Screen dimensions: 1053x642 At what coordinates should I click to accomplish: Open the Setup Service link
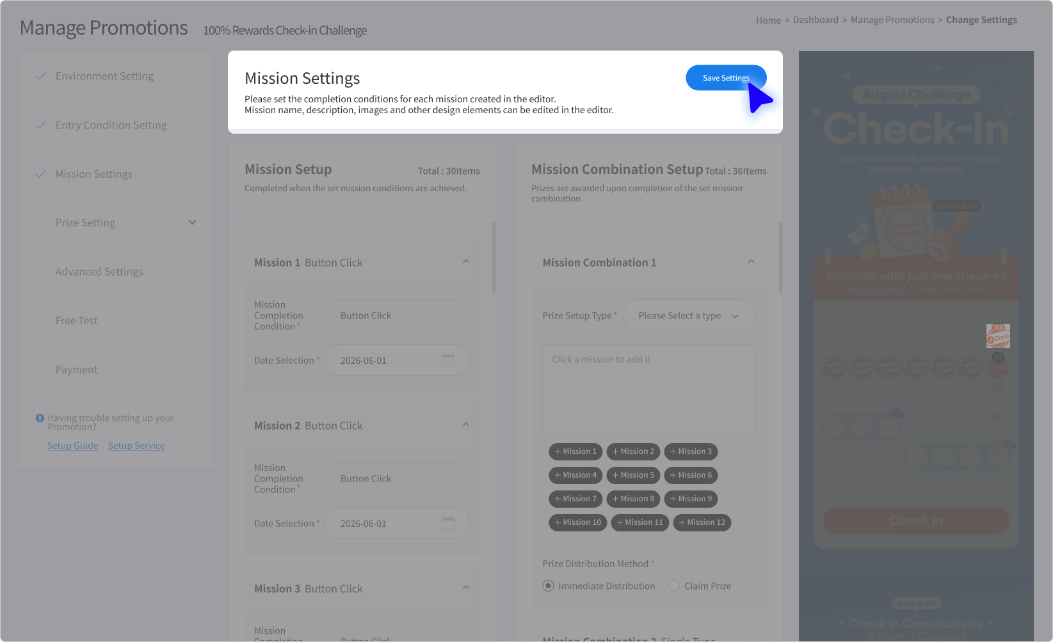tap(136, 446)
